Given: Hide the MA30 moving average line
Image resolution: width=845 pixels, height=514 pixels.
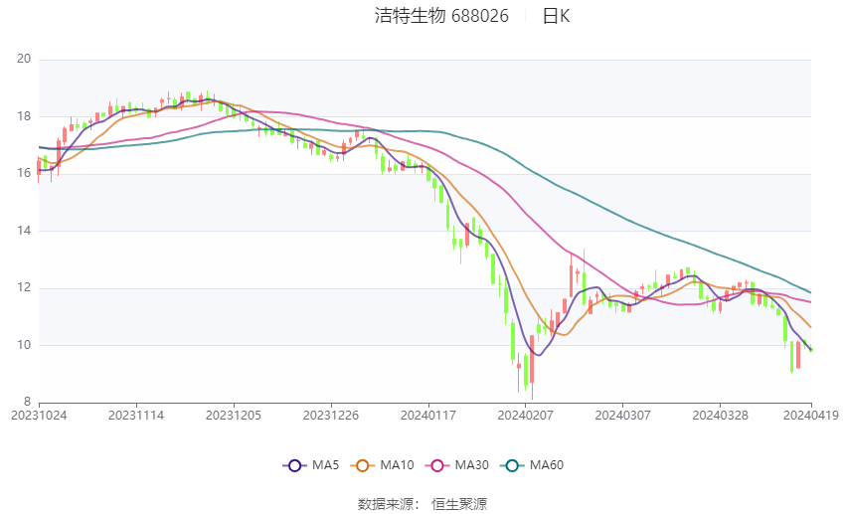Looking at the screenshot, I should (437, 465).
